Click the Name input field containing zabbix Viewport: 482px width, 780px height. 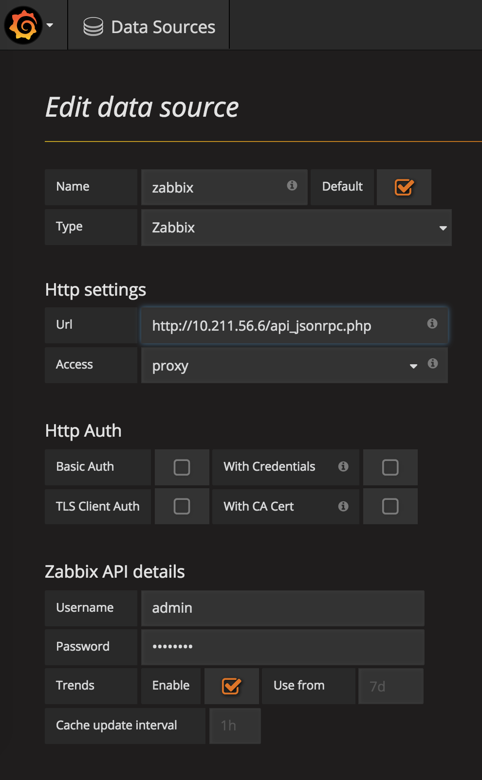[x=224, y=187]
